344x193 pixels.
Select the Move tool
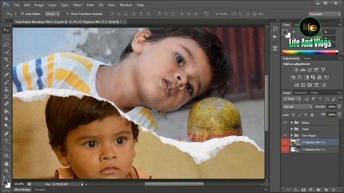tap(6, 30)
